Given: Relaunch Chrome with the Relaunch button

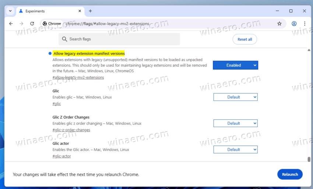Looking at the screenshot, I should [x=290, y=174].
